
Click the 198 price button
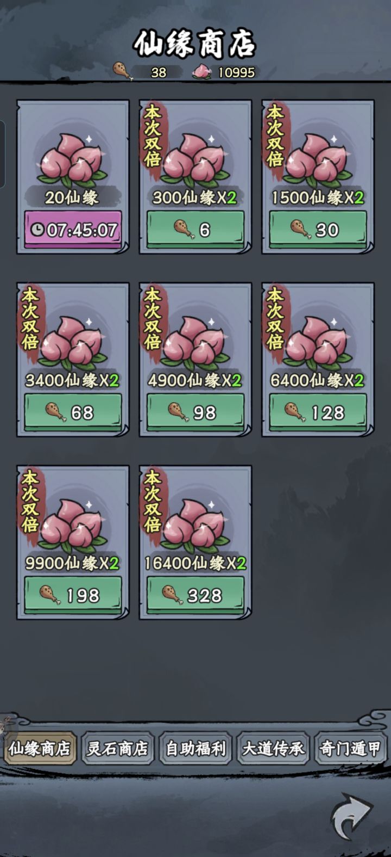pyautogui.click(x=73, y=595)
